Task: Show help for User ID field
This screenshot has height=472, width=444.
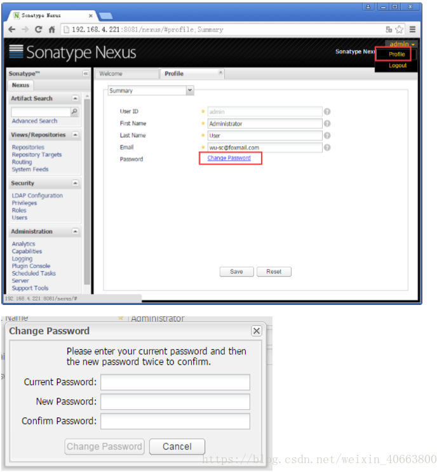Action: [x=327, y=112]
